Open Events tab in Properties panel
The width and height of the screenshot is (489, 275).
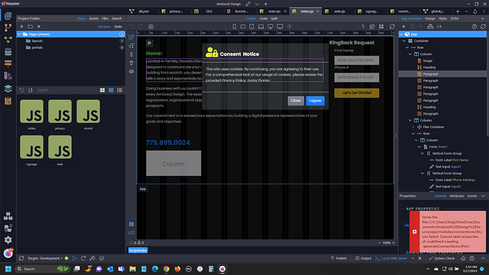point(472,196)
